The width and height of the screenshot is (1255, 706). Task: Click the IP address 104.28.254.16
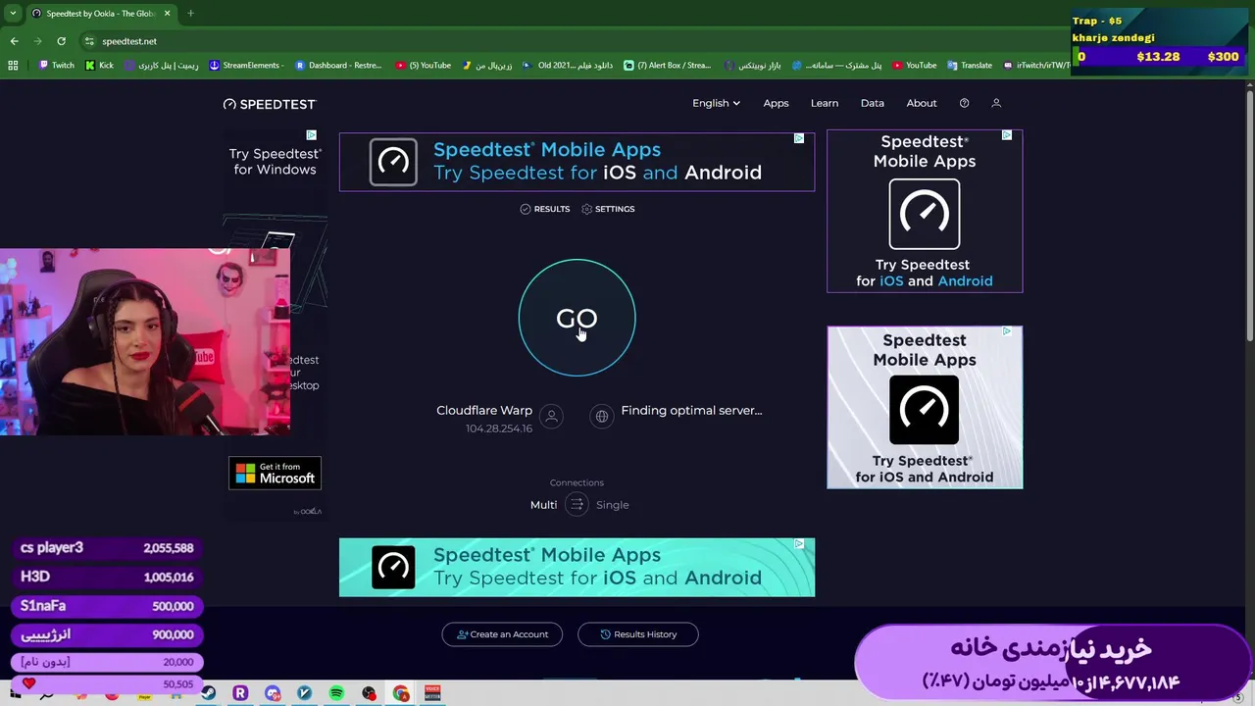click(499, 429)
